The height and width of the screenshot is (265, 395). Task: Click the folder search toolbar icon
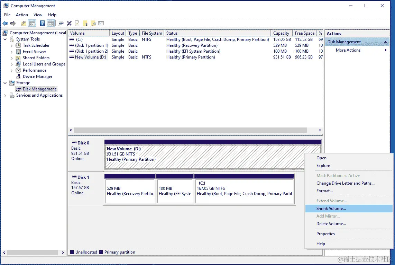coord(93,24)
